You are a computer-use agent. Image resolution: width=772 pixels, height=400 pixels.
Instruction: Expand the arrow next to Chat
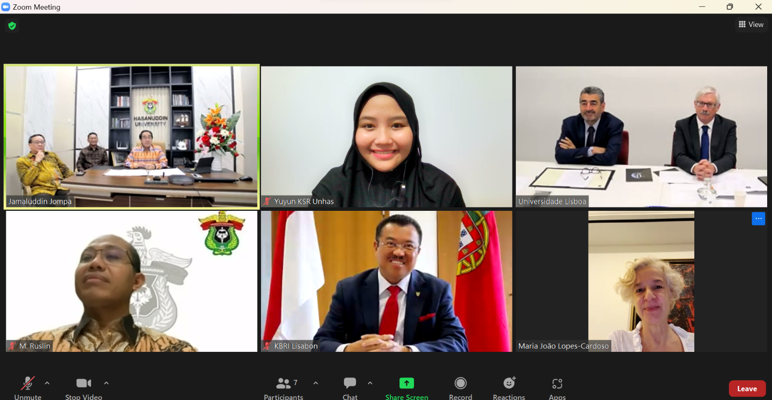[x=370, y=383]
